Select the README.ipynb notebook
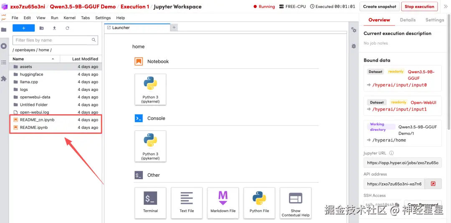451x223 pixels. 56,128
